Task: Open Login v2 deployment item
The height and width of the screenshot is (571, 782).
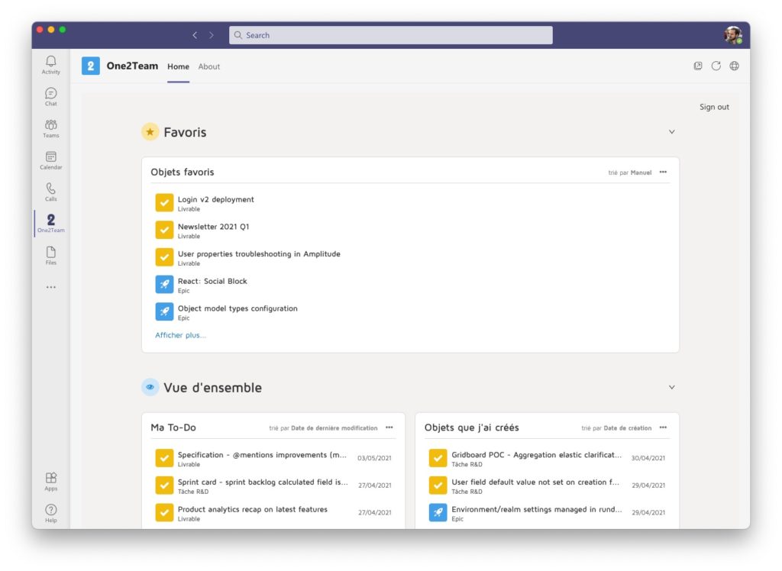Action: (216, 199)
